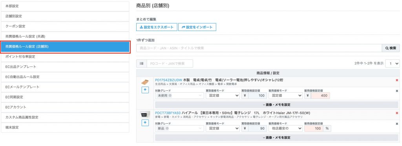Open 店舗別設定 menu item
The height and width of the screenshot is (146, 402).
click(65, 16)
